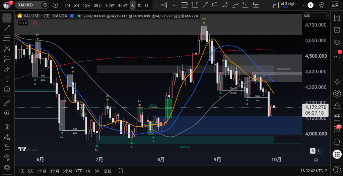Toggle lock all drawings

pos(7,147)
